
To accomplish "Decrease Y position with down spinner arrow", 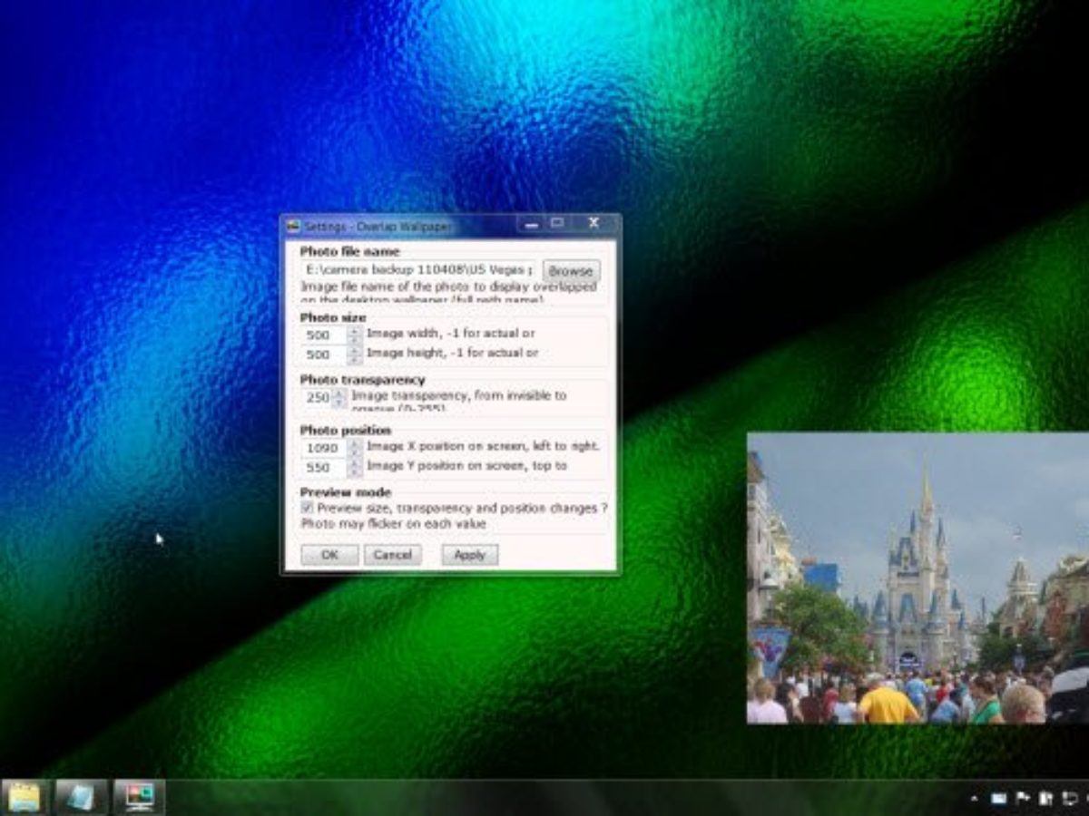I will click(x=355, y=472).
